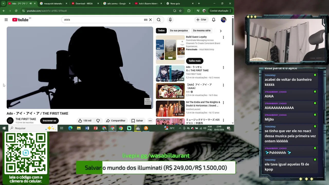Open the Windows Start menu

point(4,128)
